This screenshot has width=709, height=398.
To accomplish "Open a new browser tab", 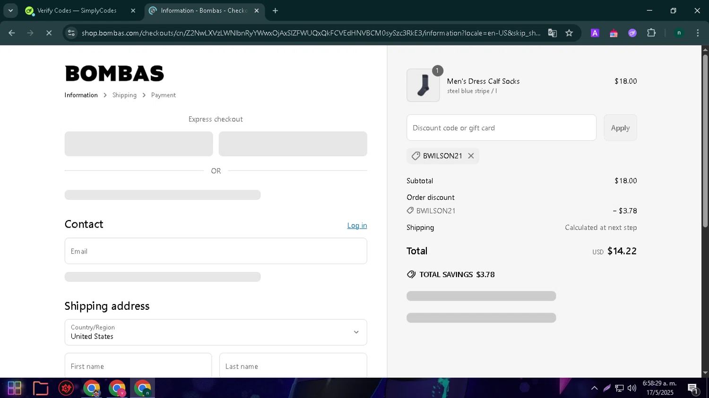I will (276, 10).
